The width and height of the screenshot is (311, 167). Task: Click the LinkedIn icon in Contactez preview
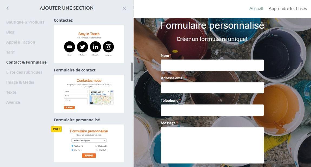pyautogui.click(x=95, y=47)
